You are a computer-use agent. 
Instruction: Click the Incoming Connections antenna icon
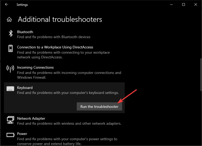coord(10,69)
